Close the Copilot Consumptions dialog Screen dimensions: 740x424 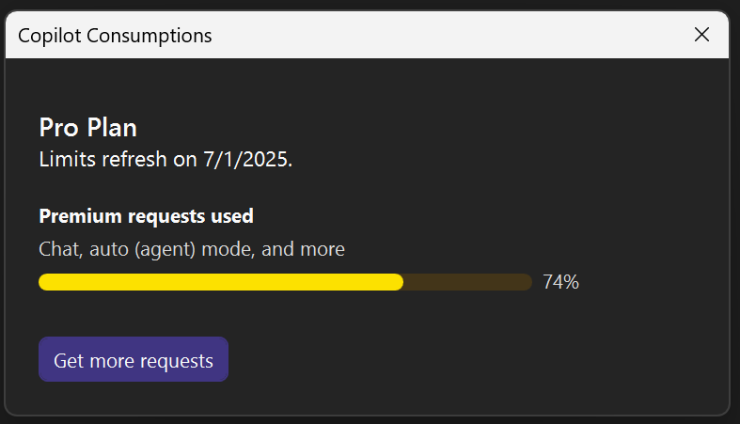click(701, 35)
